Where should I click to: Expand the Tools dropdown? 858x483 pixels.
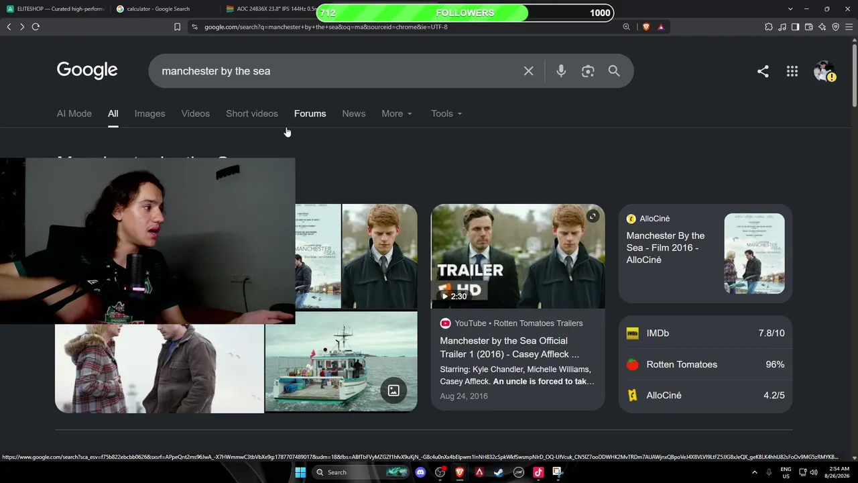tap(446, 113)
